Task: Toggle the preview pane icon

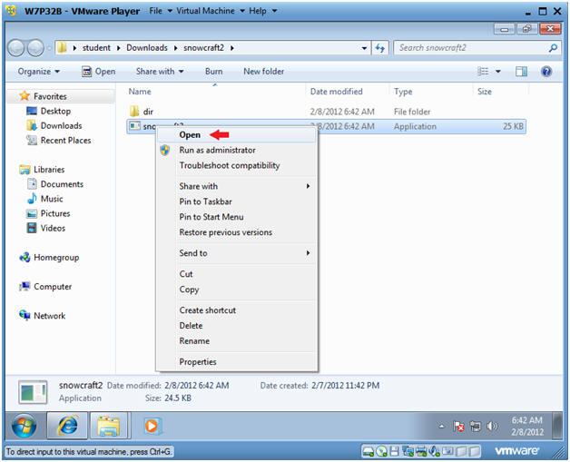Action: [x=521, y=71]
